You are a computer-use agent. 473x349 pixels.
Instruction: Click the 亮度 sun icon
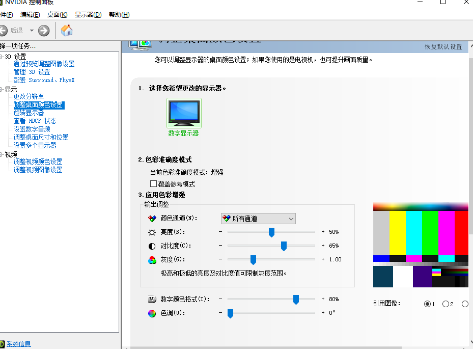tap(152, 232)
